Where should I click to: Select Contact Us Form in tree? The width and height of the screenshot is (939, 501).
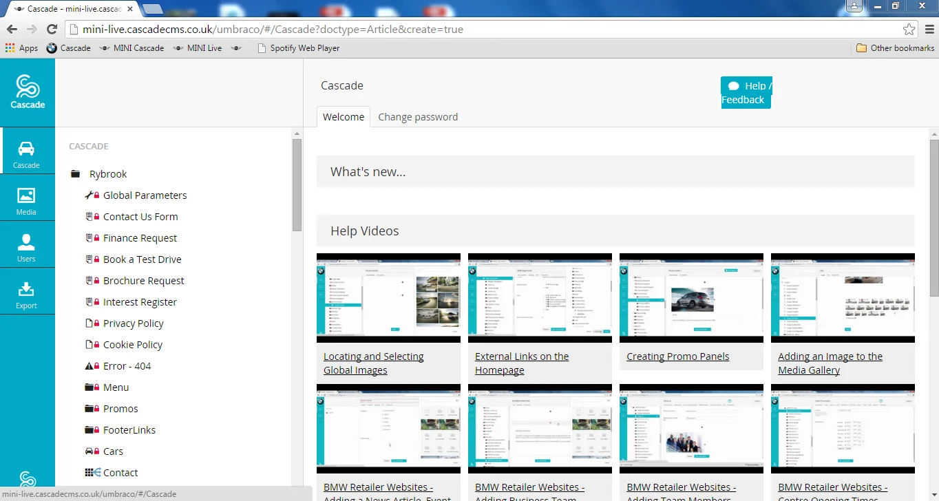pos(140,217)
